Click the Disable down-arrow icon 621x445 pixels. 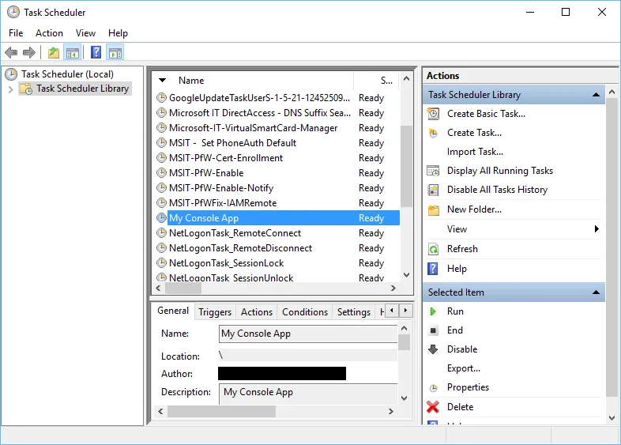[433, 349]
